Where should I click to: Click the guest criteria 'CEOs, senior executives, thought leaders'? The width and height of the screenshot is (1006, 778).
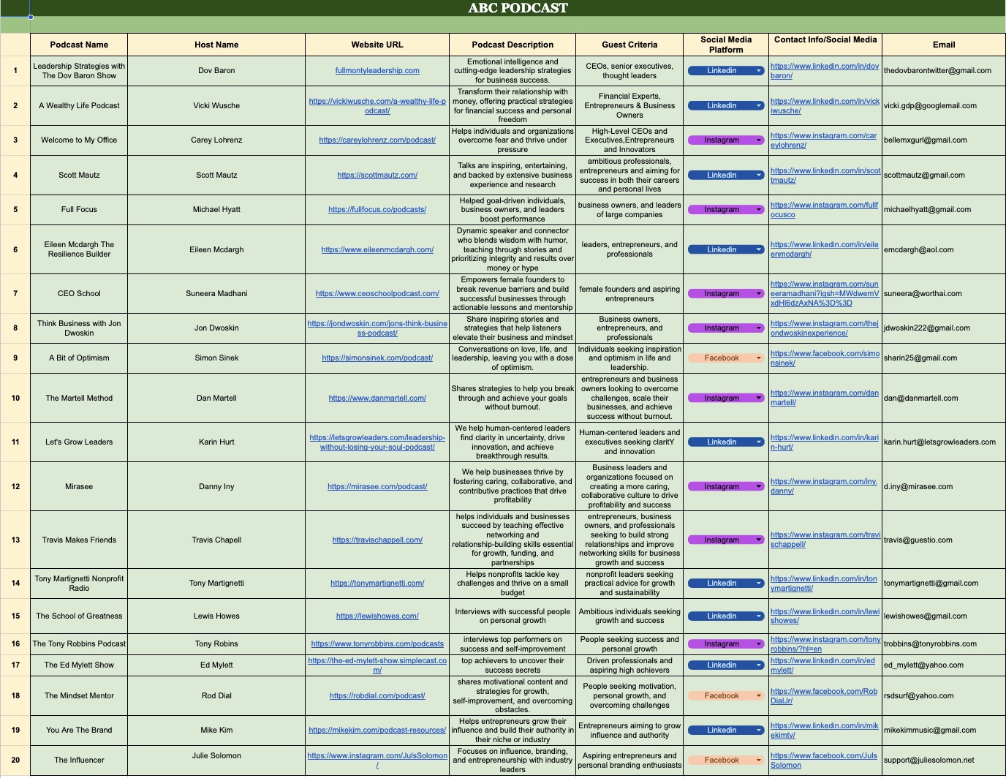[629, 71]
